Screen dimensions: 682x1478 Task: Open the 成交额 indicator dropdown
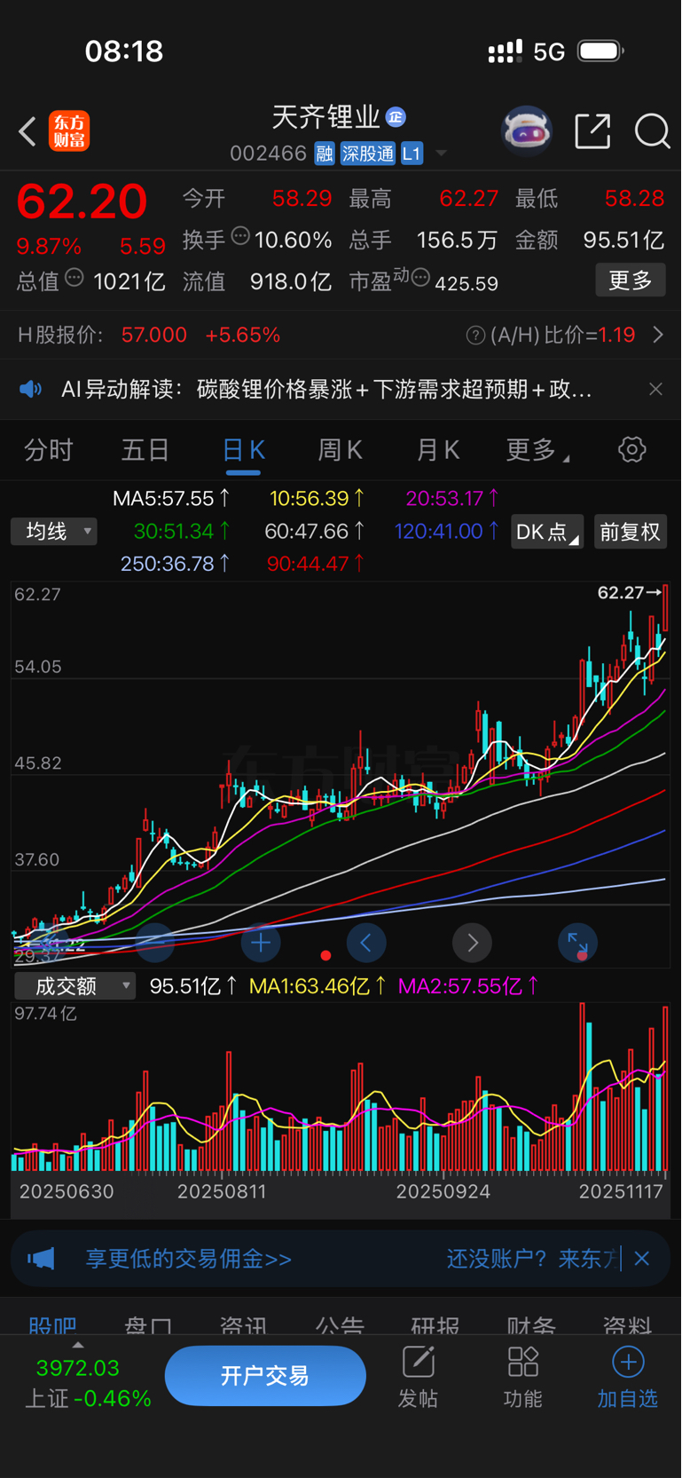[74, 986]
